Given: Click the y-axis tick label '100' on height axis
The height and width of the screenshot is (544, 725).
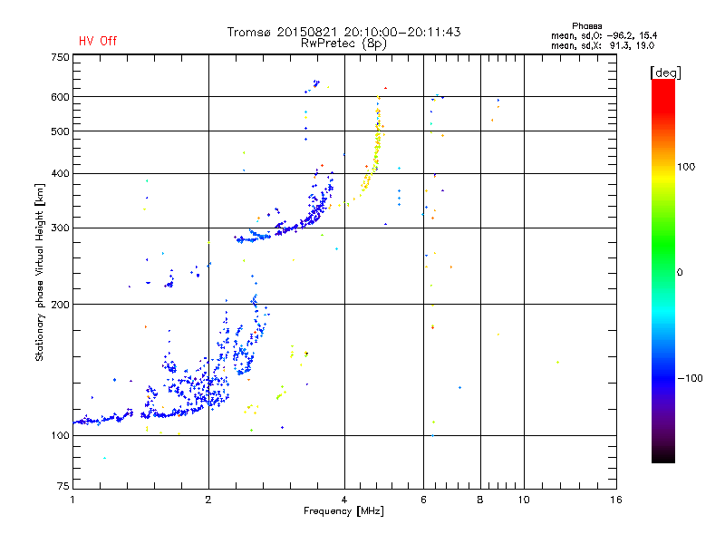Looking at the screenshot, I should 60,435.
